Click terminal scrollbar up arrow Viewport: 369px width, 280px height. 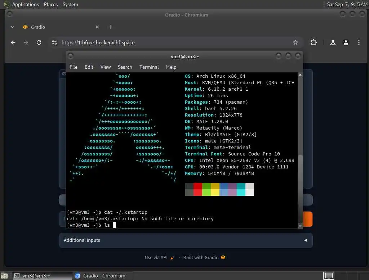[x=300, y=75]
